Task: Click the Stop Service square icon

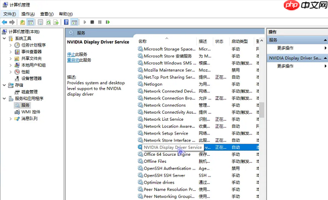Action: pyautogui.click(x=92, y=22)
